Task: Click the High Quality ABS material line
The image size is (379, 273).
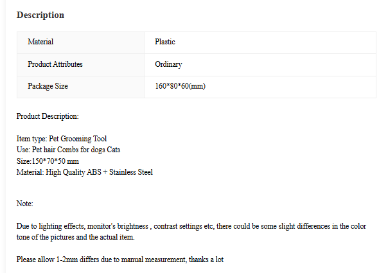Action: click(x=85, y=172)
